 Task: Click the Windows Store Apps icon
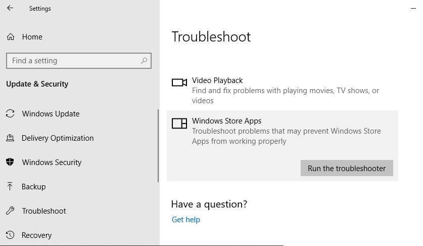pyautogui.click(x=179, y=124)
